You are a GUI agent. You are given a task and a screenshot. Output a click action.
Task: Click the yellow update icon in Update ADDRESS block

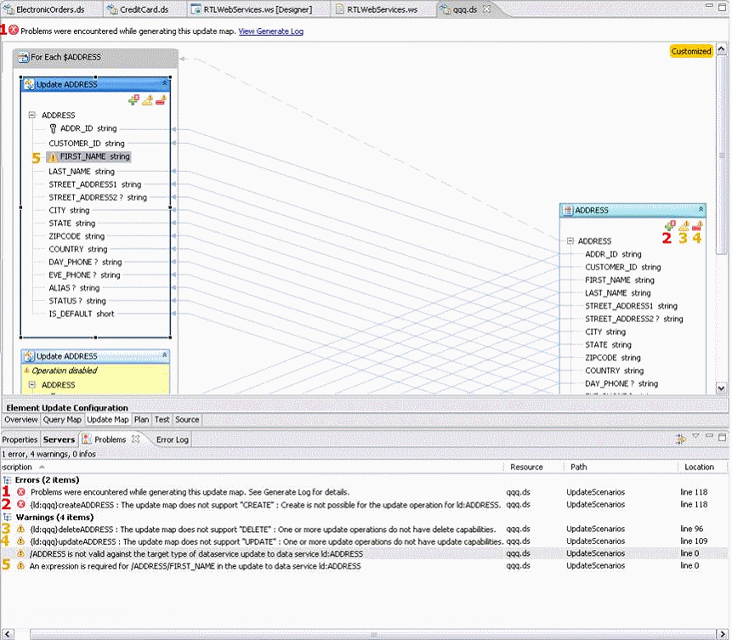point(148,100)
